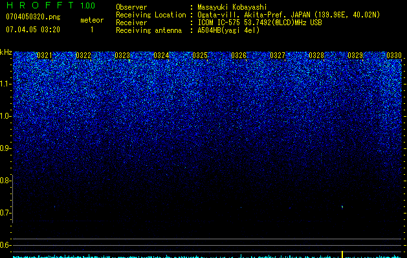The image size is (407, 258).
Task: Click the 0.6 kHz axis label
Action: click(x=5, y=245)
